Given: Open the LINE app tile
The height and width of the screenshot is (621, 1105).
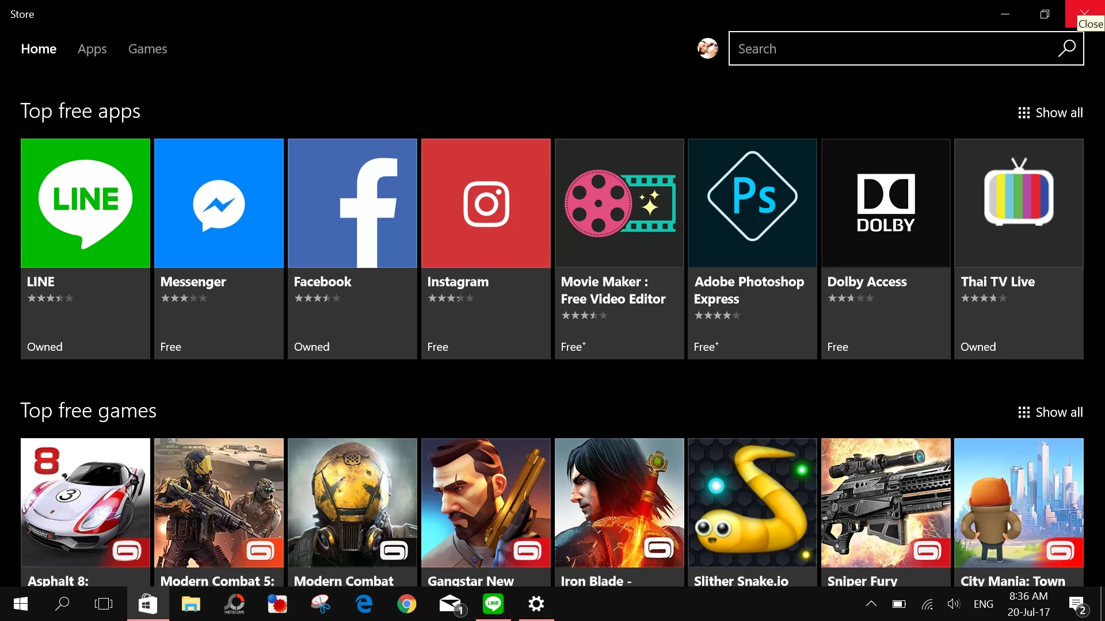Looking at the screenshot, I should [85, 248].
